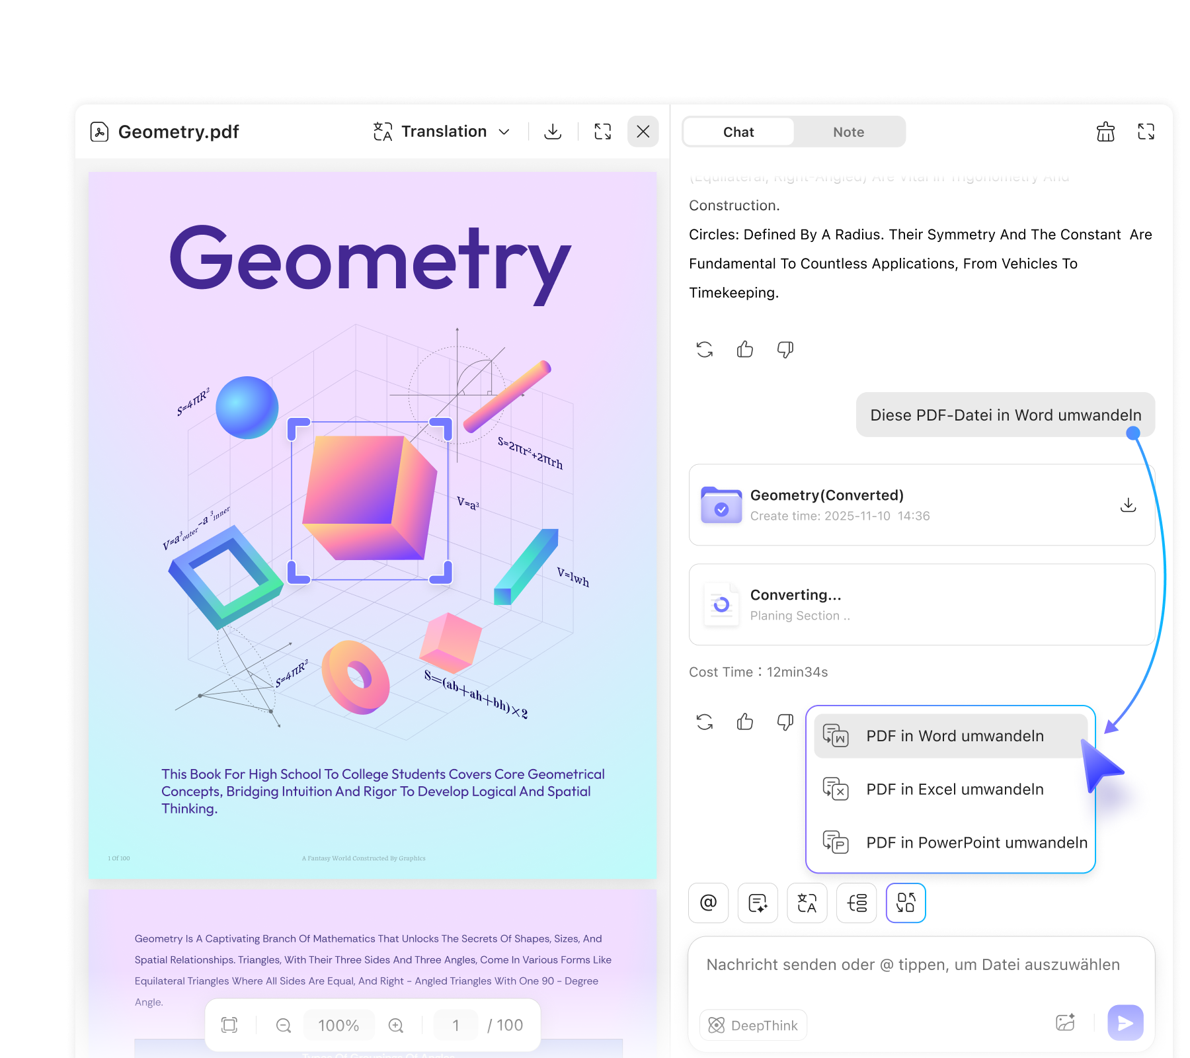Thumbs up the conversion response
This screenshot has height=1058, width=1190.
[x=745, y=721]
